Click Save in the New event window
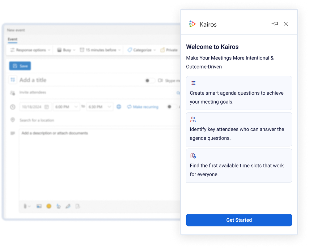 pyautogui.click(x=20, y=66)
